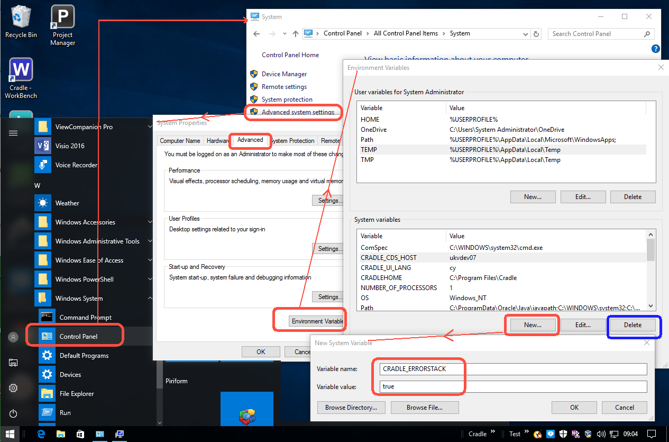Open the Run dialog from Start
The height and width of the screenshot is (442, 669).
tap(65, 413)
